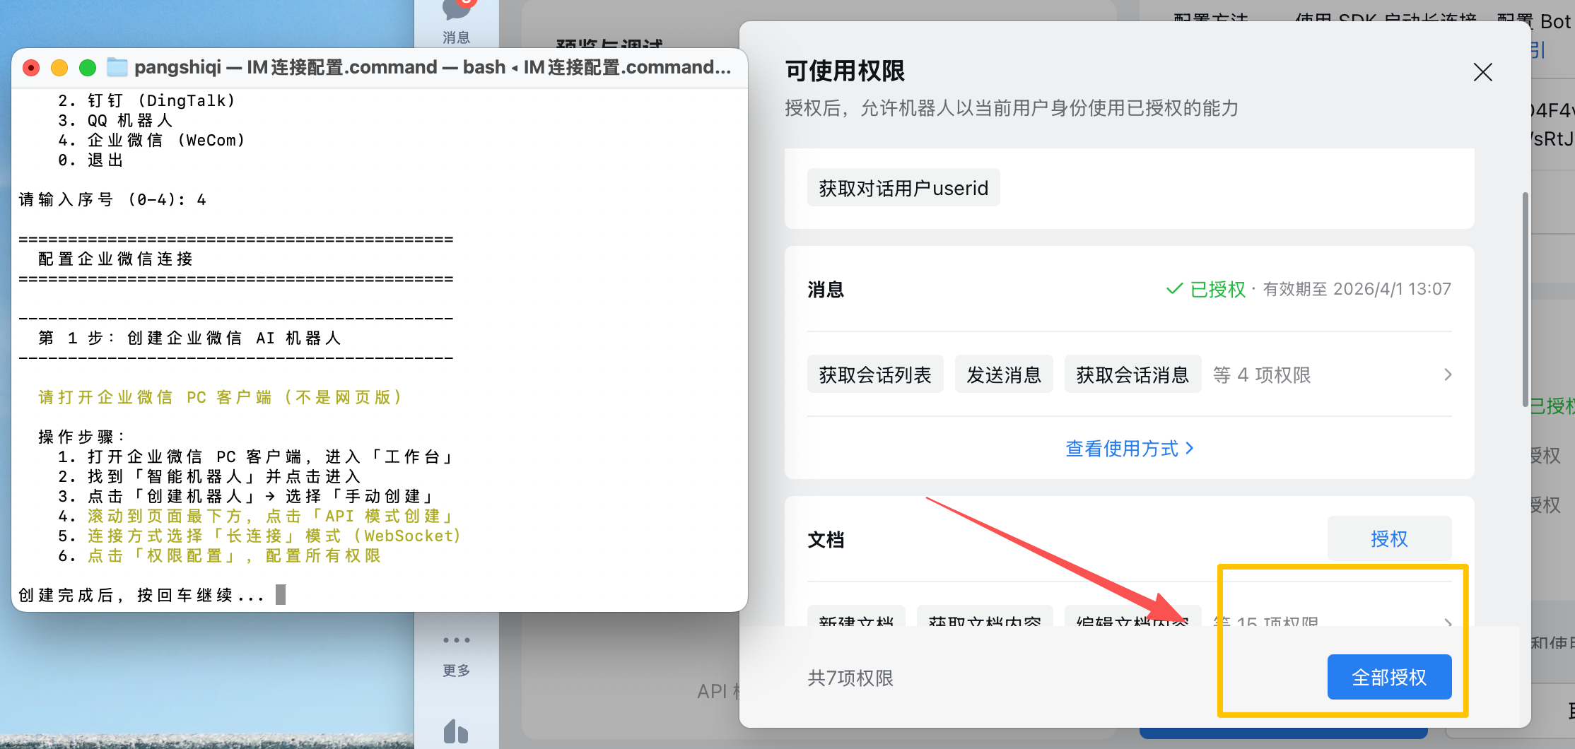Image resolution: width=1575 pixels, height=749 pixels.
Task: Close the terminal with the red button
Action: pos(31,67)
